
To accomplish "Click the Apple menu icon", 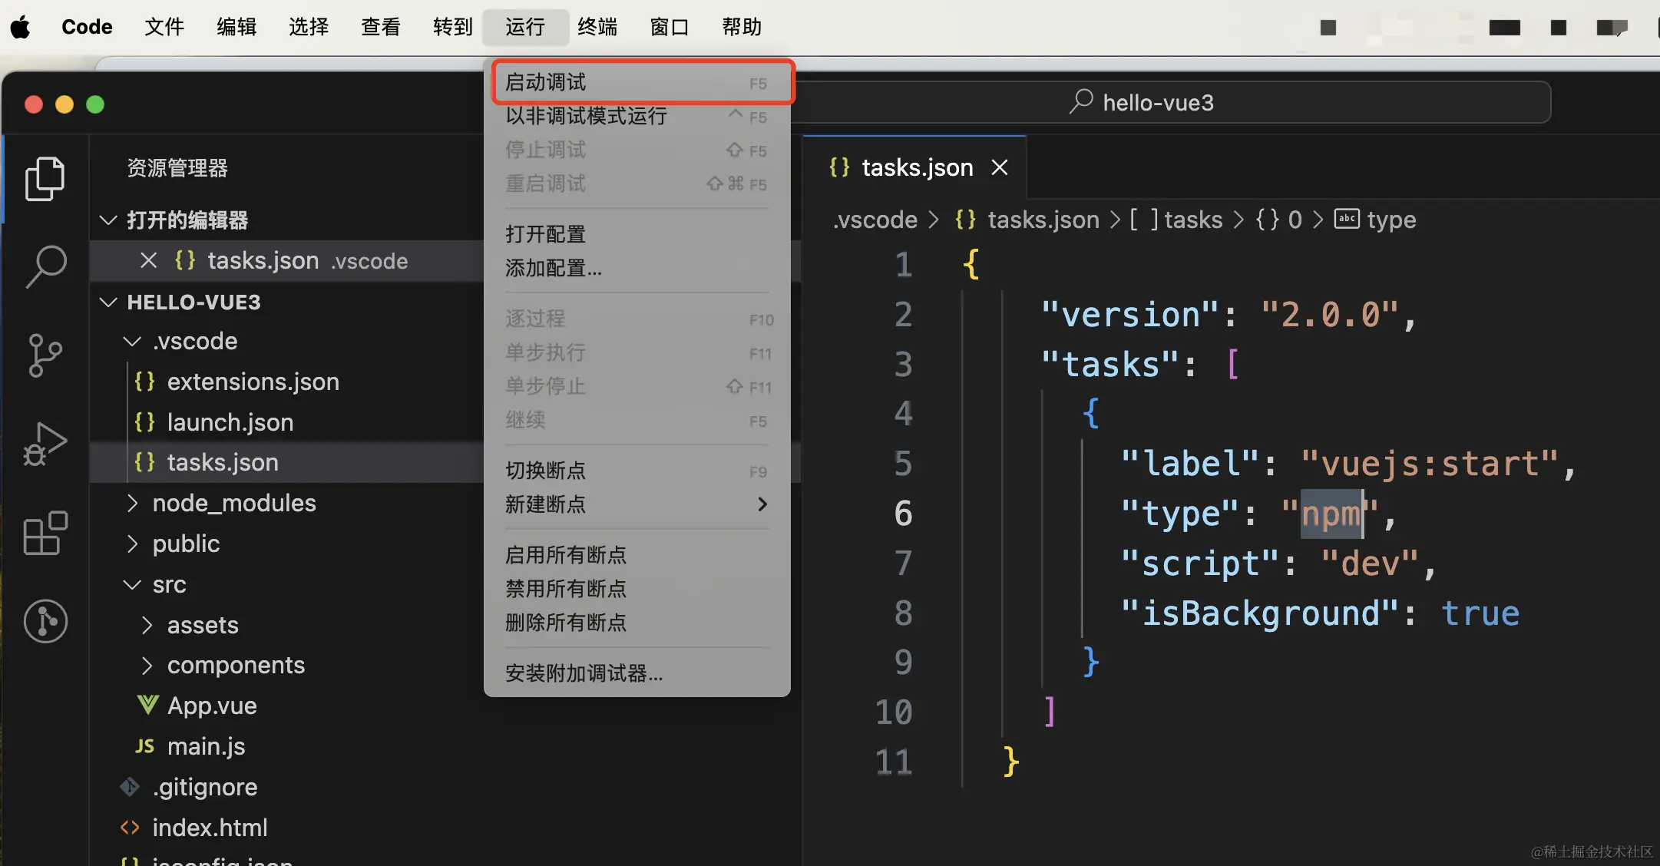I will (x=20, y=27).
